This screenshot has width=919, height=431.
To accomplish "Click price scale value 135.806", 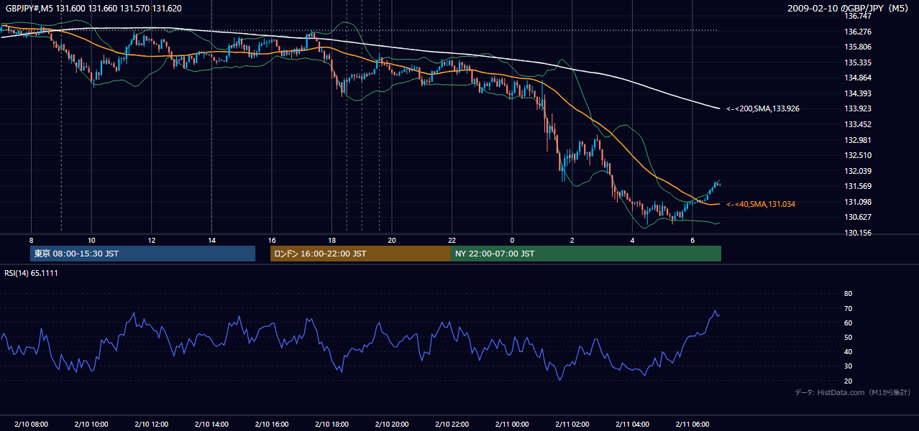I will [857, 47].
